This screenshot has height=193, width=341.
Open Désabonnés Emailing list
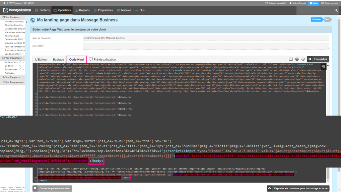pos(14,29)
